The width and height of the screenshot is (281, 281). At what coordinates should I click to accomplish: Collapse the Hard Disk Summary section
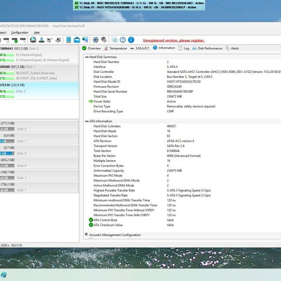(87, 57)
